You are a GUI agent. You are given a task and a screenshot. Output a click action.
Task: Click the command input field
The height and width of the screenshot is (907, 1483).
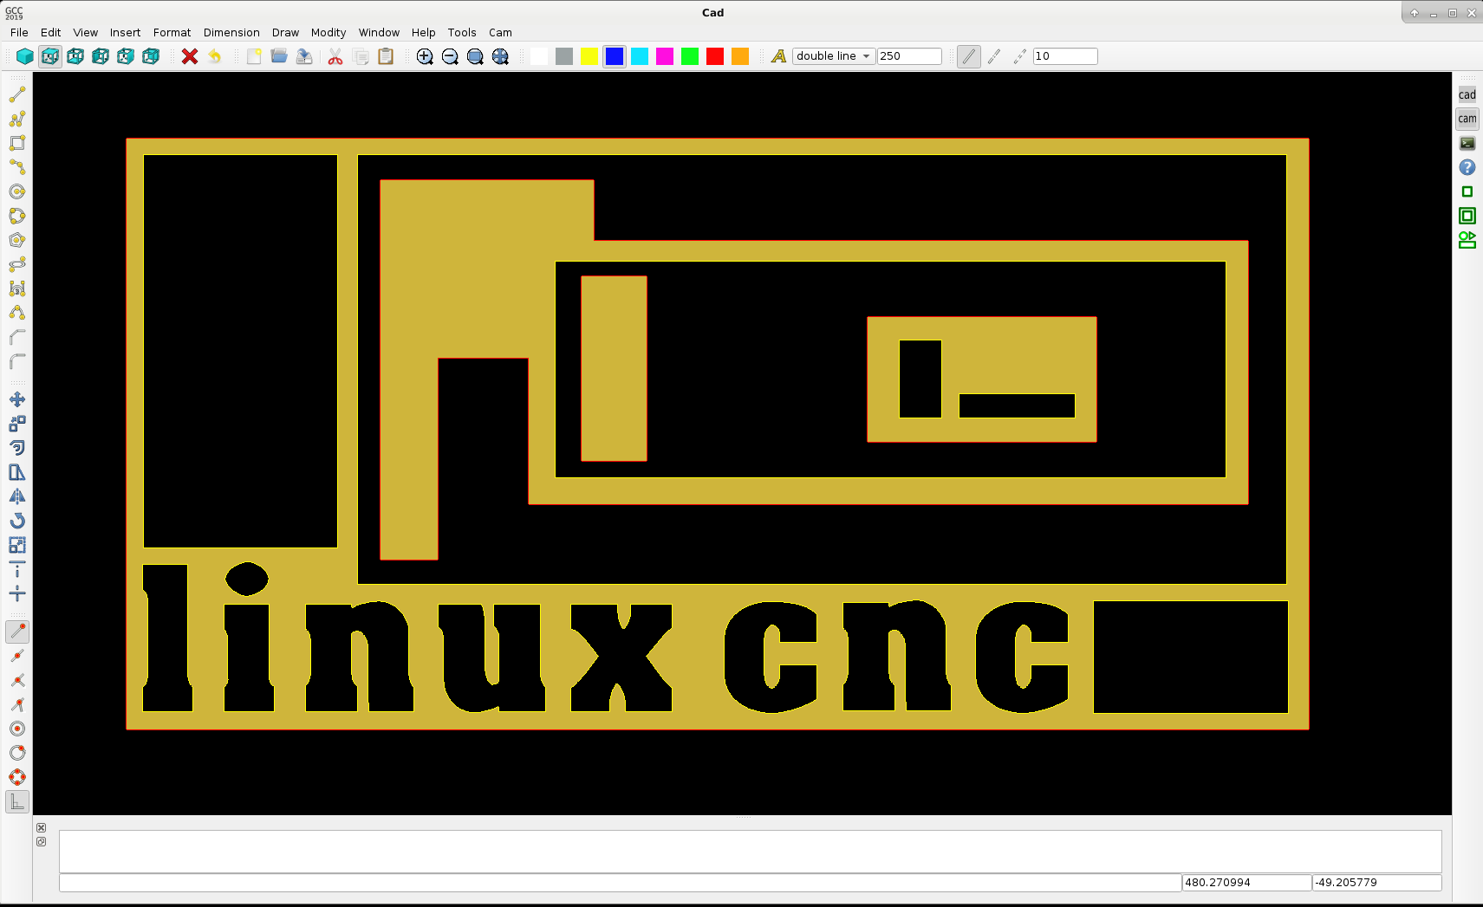coord(620,883)
